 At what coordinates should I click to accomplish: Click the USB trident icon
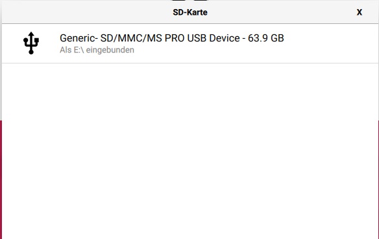pyautogui.click(x=31, y=43)
